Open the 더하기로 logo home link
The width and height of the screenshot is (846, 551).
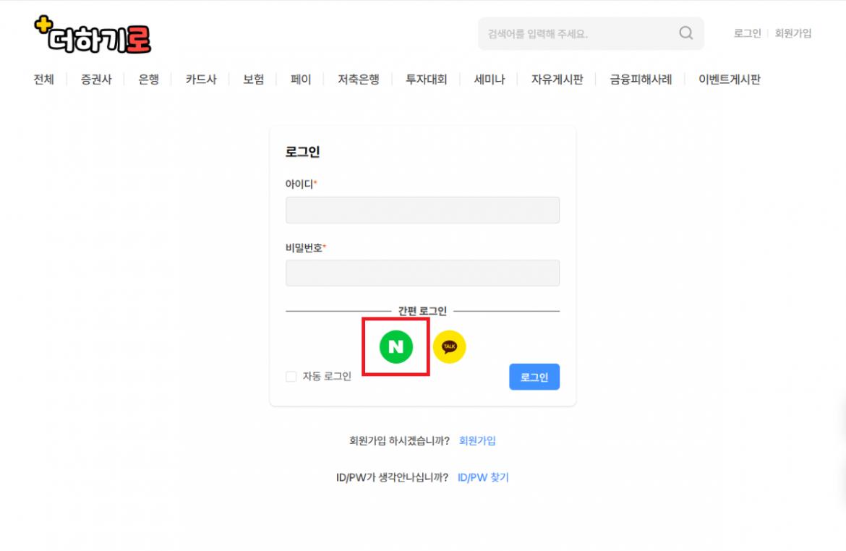coord(93,35)
